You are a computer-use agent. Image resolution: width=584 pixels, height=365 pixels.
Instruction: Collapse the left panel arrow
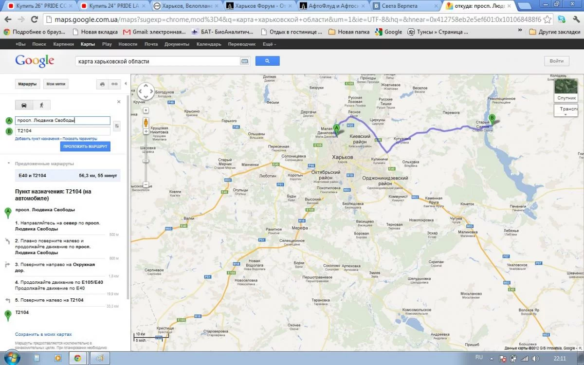[126, 84]
